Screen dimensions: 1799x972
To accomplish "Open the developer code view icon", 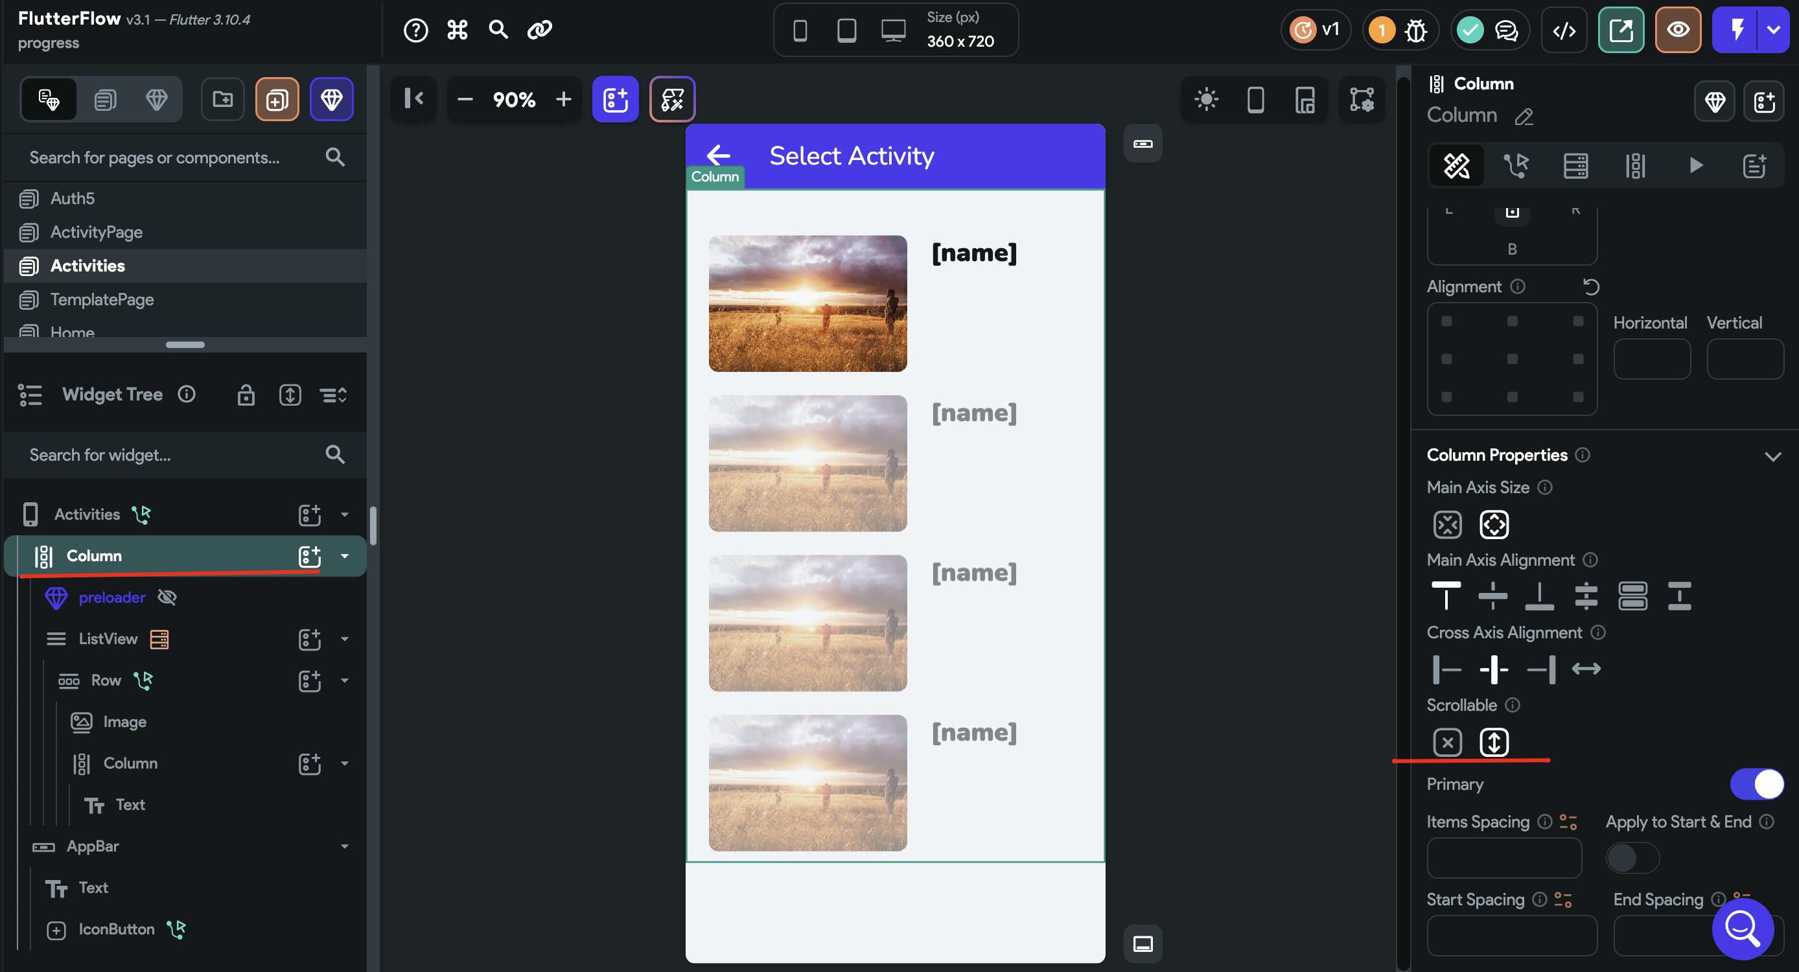I will pos(1563,30).
